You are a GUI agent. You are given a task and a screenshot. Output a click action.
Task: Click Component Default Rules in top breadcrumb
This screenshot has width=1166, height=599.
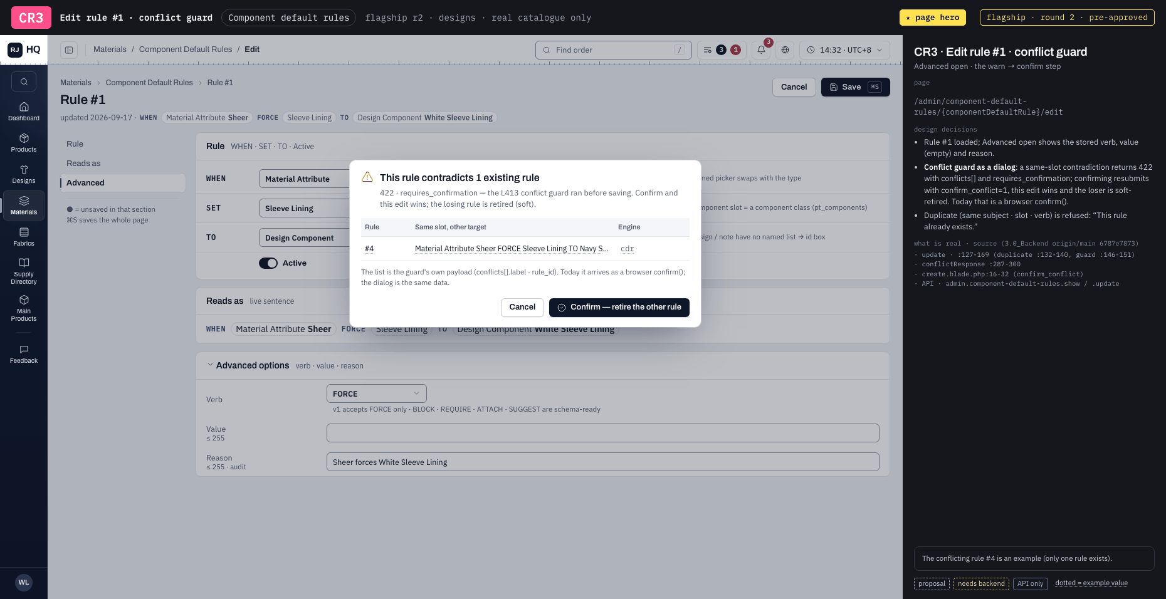pos(186,49)
